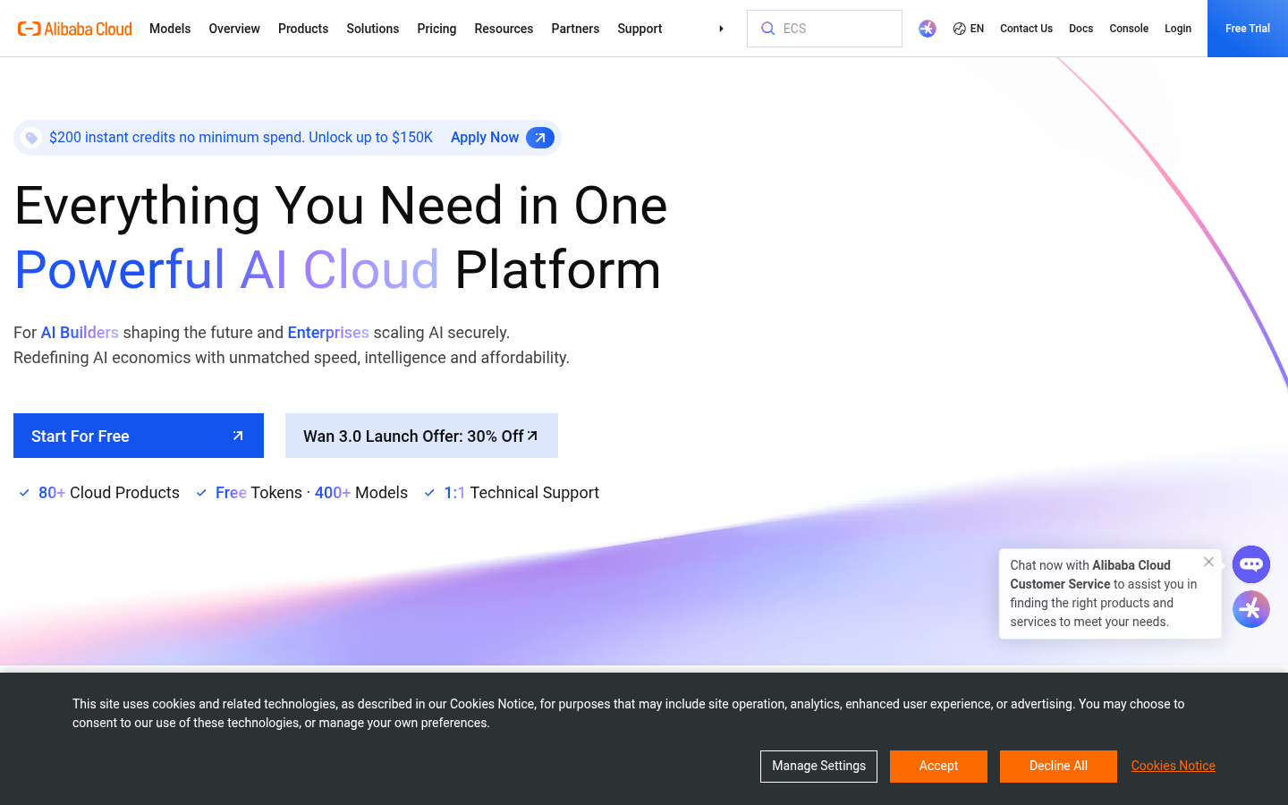Accept the cookies
The height and width of the screenshot is (805, 1288).
[938, 767]
